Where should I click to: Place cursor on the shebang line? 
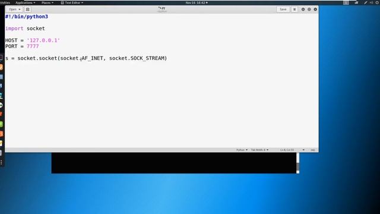(x=27, y=17)
